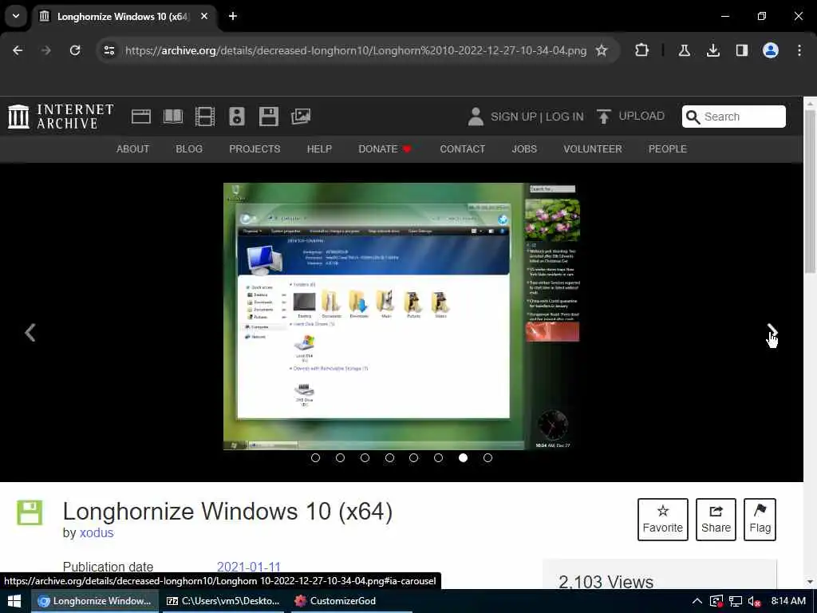
Task: Open the JOBS menu item
Action: (524, 149)
